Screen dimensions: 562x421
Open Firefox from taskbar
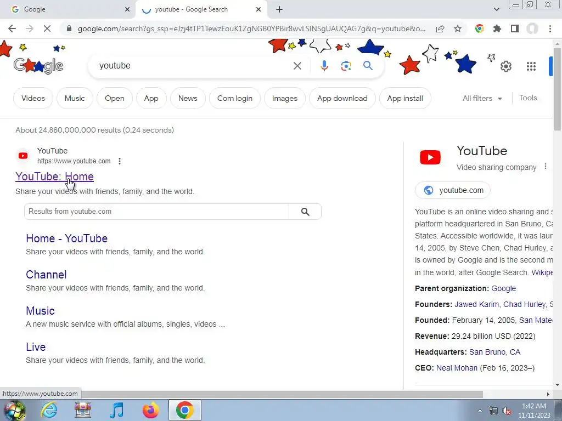pos(150,410)
